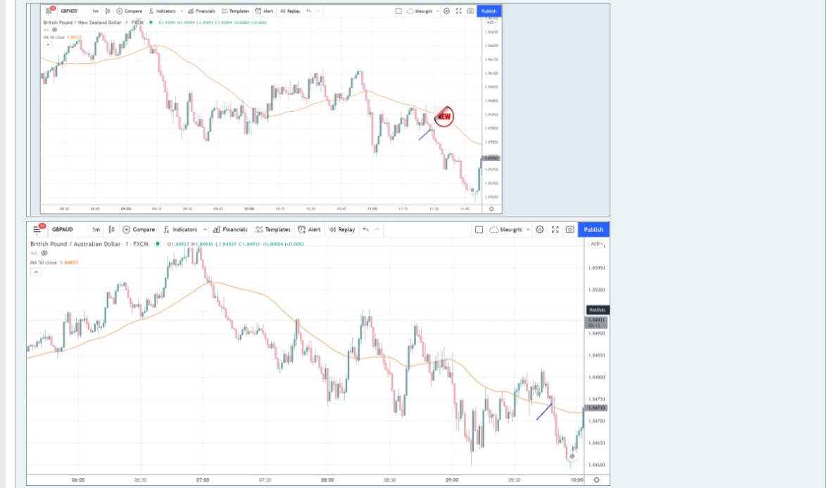Toggle Vol indicator eye in GBPAUD chart
Screen dimensions: 830x488
point(44,253)
